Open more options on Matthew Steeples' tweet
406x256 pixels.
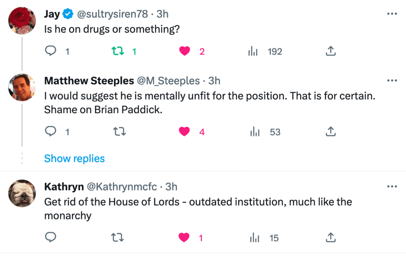click(x=392, y=81)
